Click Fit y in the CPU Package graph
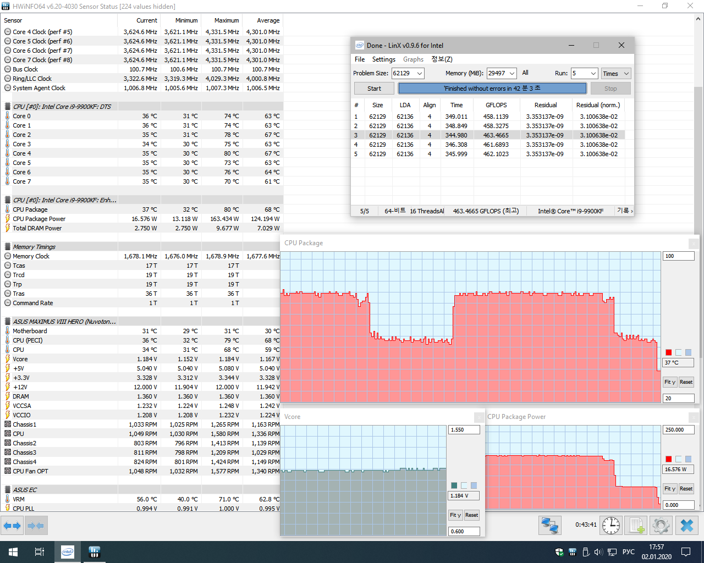This screenshot has width=704, height=563. [x=670, y=382]
